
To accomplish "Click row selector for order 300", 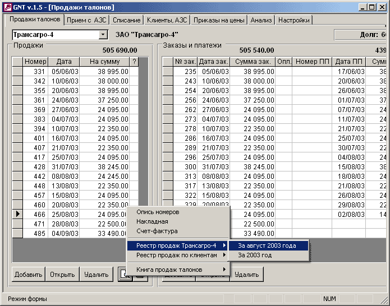I will [168, 166].
